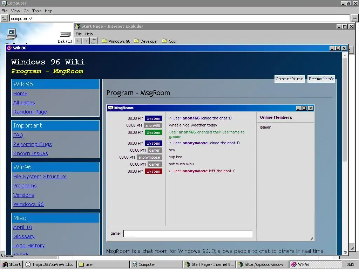Image resolution: width=359 pixels, height=269 pixels.
Task: Open the Computer icon in the Computer window
Action: (x=12, y=34)
